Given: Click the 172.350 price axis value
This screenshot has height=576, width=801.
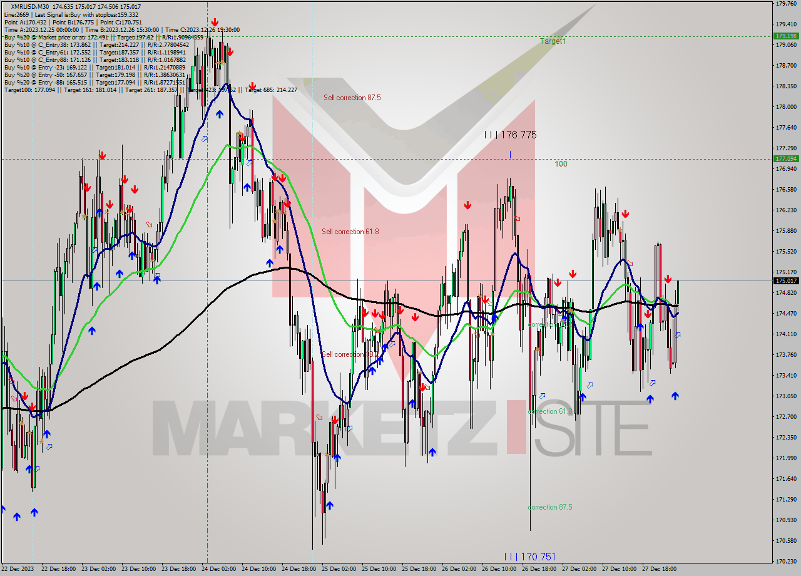Looking at the screenshot, I should (x=787, y=437).
